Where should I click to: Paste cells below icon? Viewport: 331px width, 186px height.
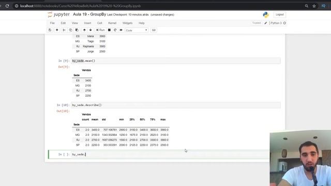coord(77,30)
